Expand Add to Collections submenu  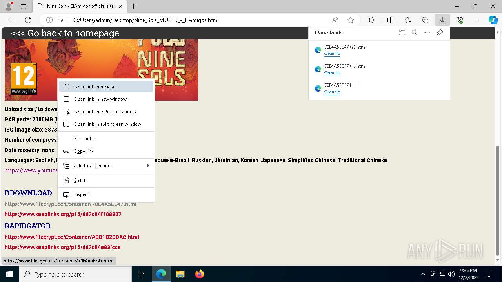[106, 166]
